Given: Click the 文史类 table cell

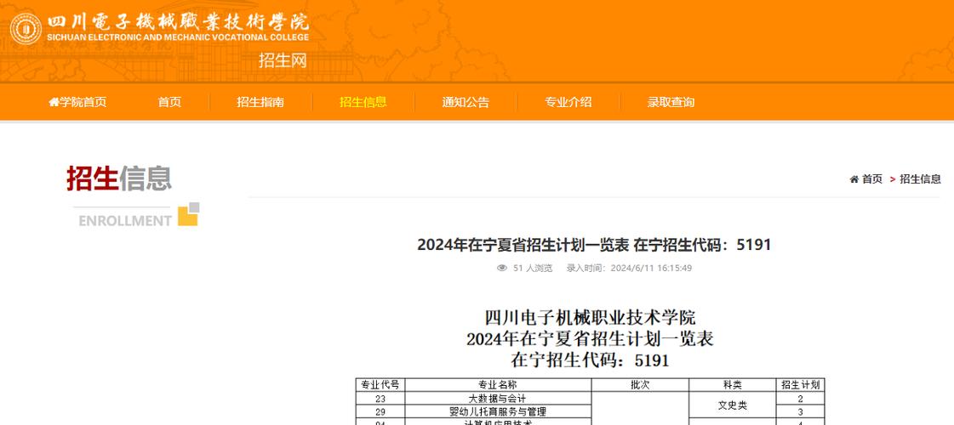Looking at the screenshot, I should click(733, 405).
